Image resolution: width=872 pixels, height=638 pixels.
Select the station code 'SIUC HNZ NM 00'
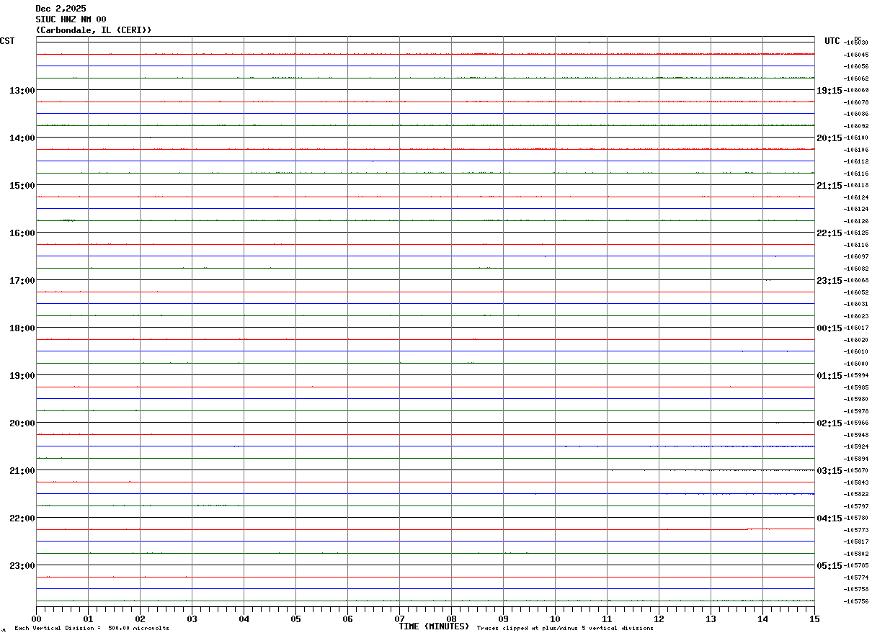click(x=71, y=19)
